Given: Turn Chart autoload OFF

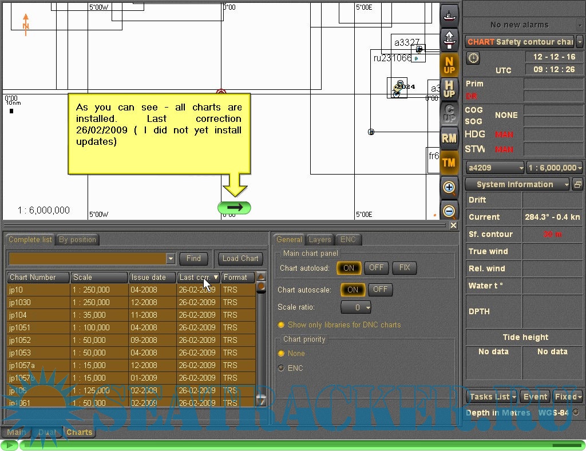Looking at the screenshot, I should click(376, 268).
